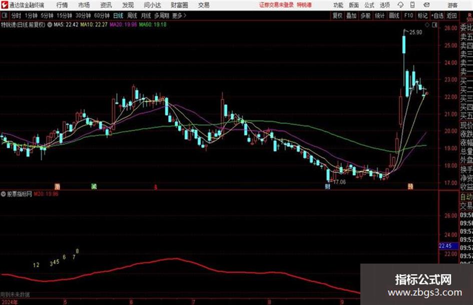Open the 问小达 menu
Viewport: 473px width, 305px height.
pyautogui.click(x=152, y=5)
